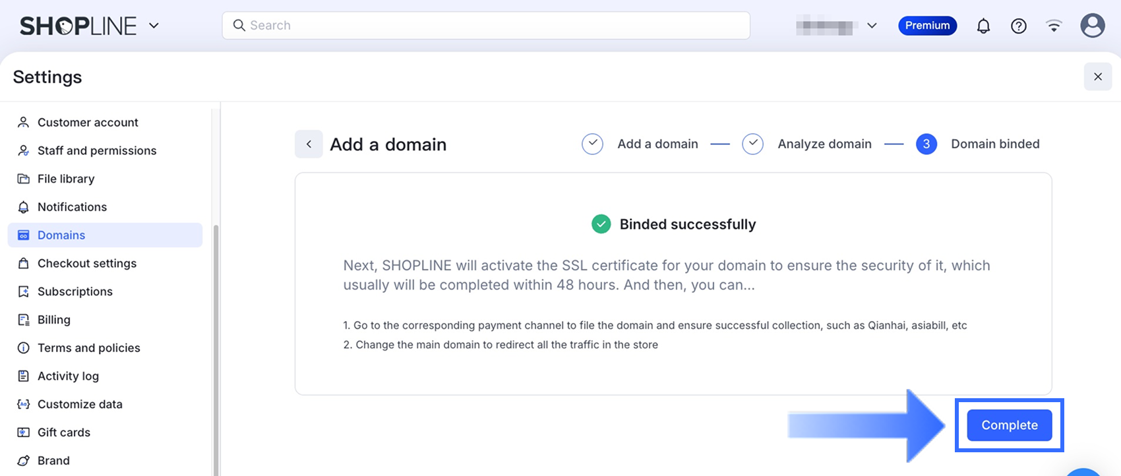Click the Activity log icon
This screenshot has width=1121, height=476.
(x=23, y=376)
